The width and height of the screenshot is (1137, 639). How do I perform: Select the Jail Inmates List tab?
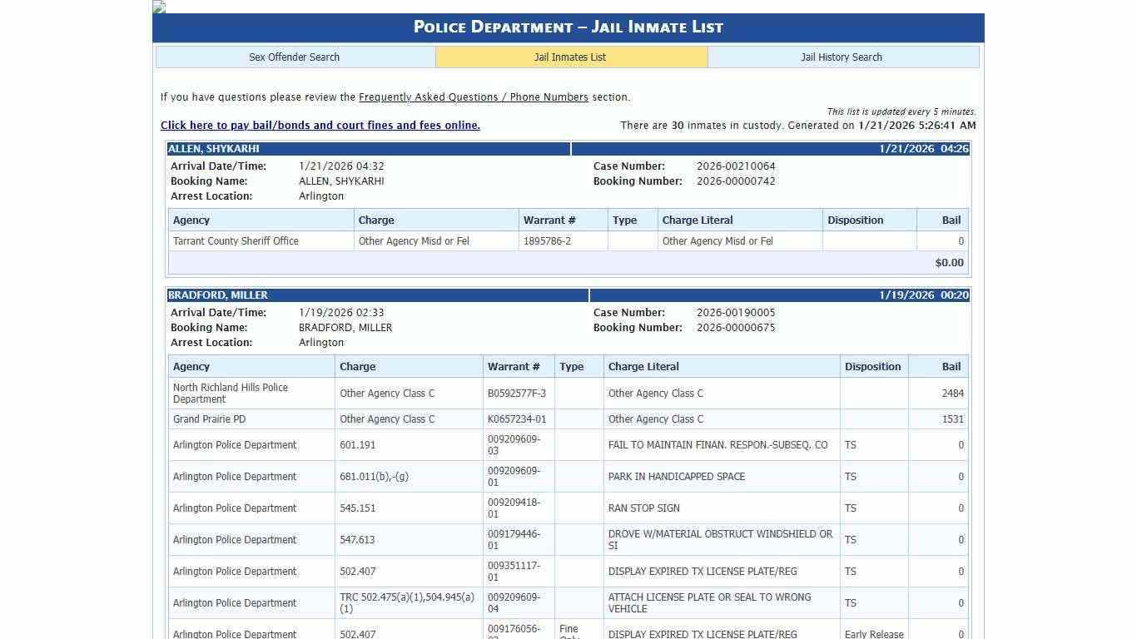coord(570,57)
